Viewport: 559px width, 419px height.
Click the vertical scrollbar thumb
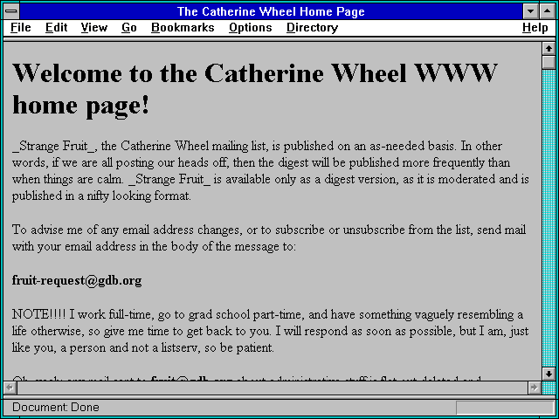549,62
